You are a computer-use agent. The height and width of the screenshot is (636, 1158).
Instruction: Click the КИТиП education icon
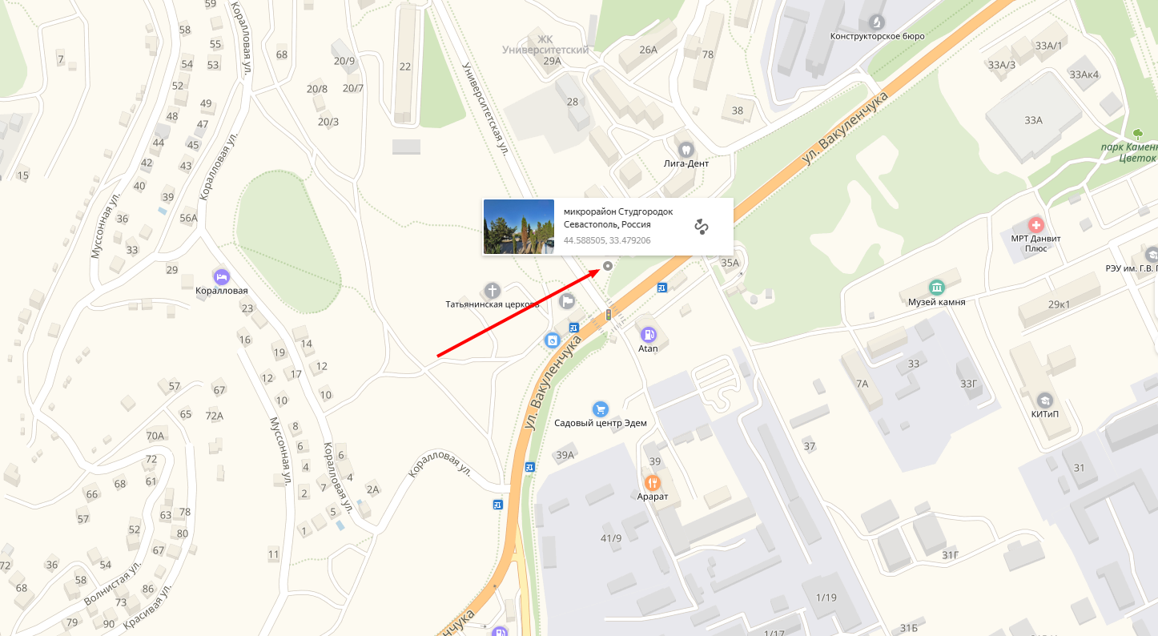pos(1044,400)
